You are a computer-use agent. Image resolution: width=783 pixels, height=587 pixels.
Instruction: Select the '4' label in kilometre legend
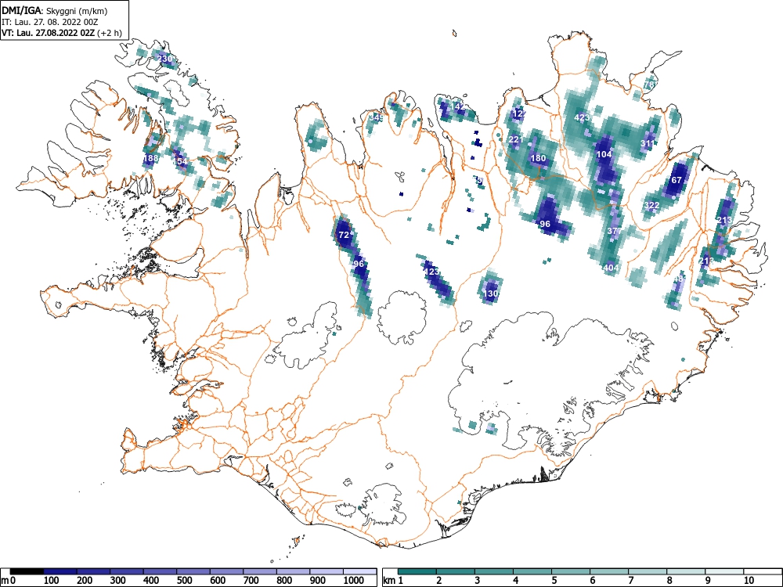click(x=515, y=581)
